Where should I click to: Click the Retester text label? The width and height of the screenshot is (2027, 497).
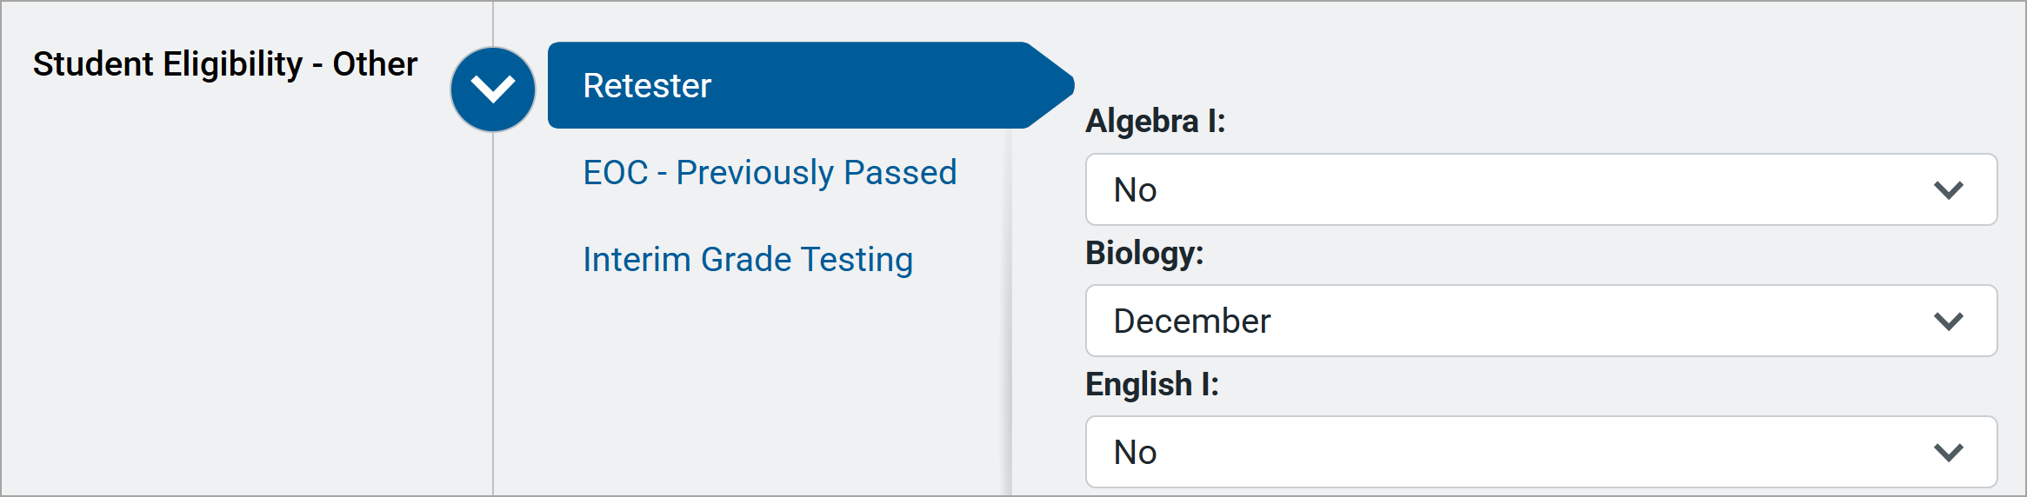[647, 86]
